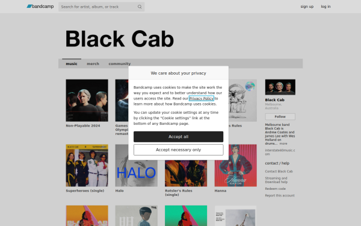
Task: Expand the bio with more link
Action: [283, 143]
